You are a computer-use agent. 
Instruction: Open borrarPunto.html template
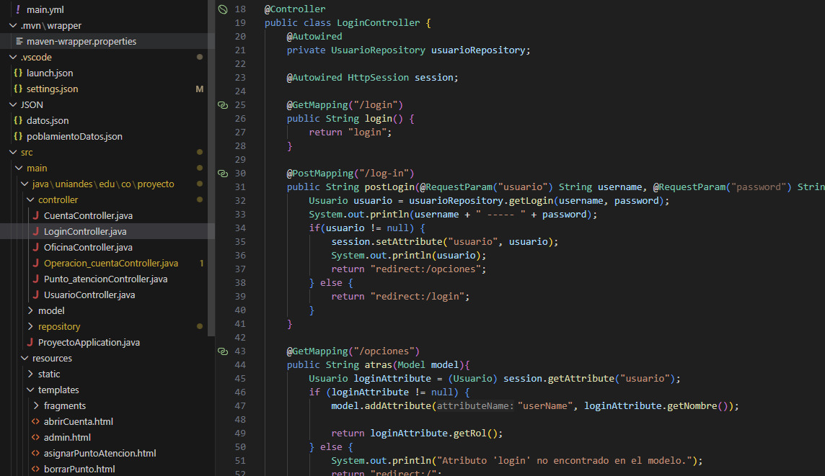click(79, 469)
